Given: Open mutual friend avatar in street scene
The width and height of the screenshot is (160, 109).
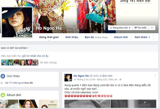Looking at the screenshot, I should coord(35,62).
